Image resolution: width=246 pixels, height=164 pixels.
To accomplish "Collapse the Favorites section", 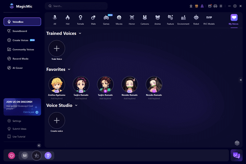I will pyautogui.click(x=69, y=69).
